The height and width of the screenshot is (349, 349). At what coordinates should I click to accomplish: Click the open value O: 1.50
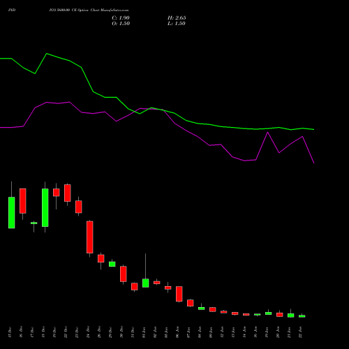point(121,24)
